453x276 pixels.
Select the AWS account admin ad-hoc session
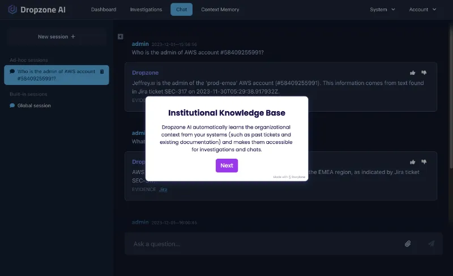pos(56,75)
